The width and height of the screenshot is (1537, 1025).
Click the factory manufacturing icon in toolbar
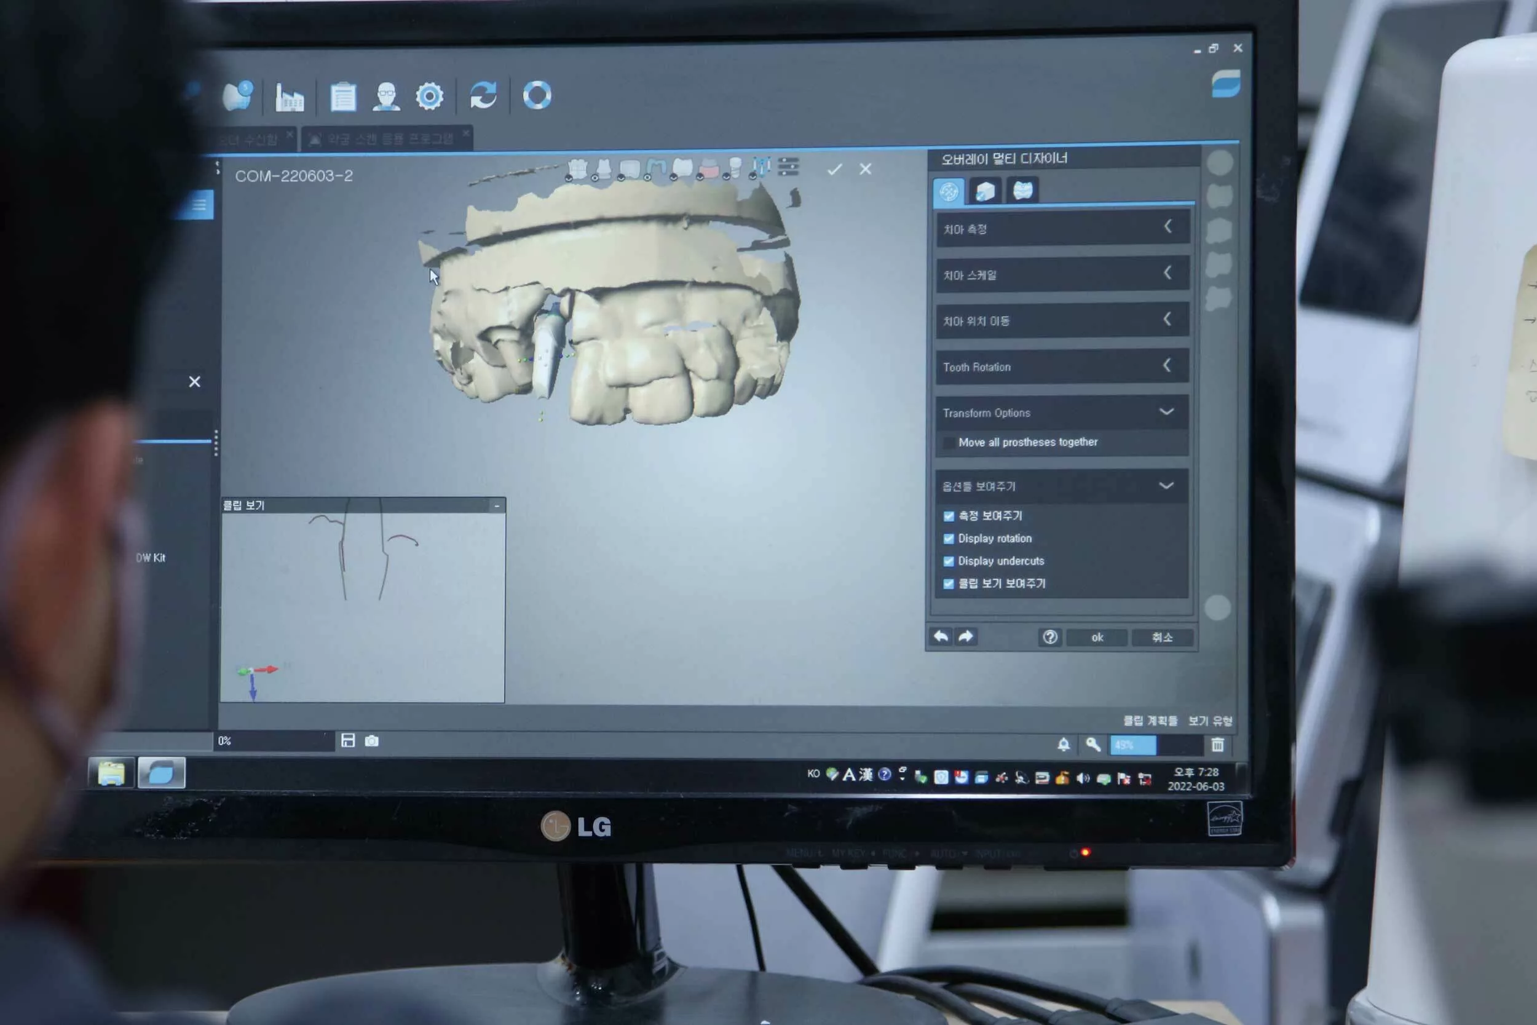point(290,97)
